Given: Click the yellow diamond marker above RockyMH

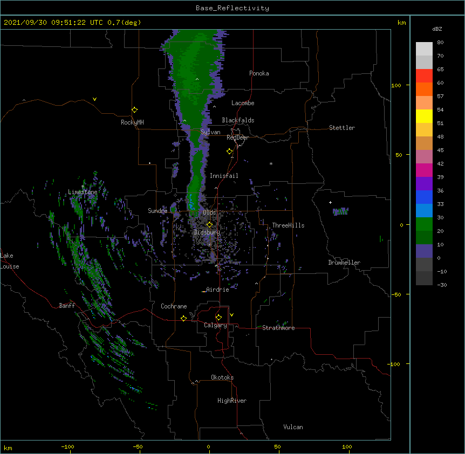Looking at the screenshot, I should tap(134, 110).
